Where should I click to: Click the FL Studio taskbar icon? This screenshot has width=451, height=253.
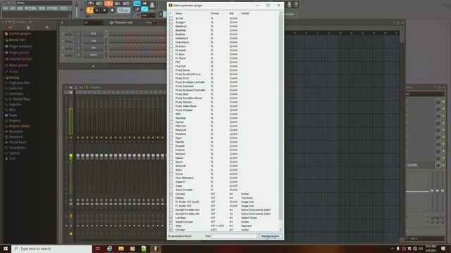[x=155, y=248]
